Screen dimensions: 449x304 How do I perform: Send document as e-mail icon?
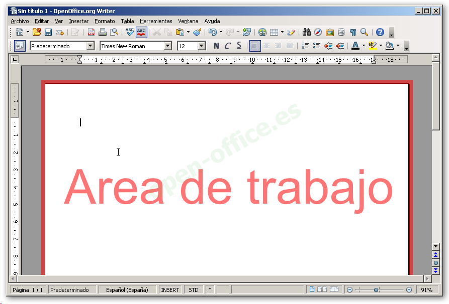point(59,32)
